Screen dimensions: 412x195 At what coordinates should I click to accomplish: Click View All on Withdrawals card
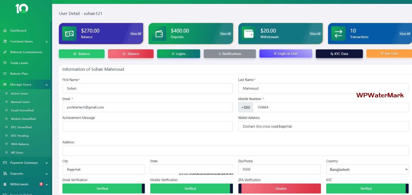[x=315, y=34]
